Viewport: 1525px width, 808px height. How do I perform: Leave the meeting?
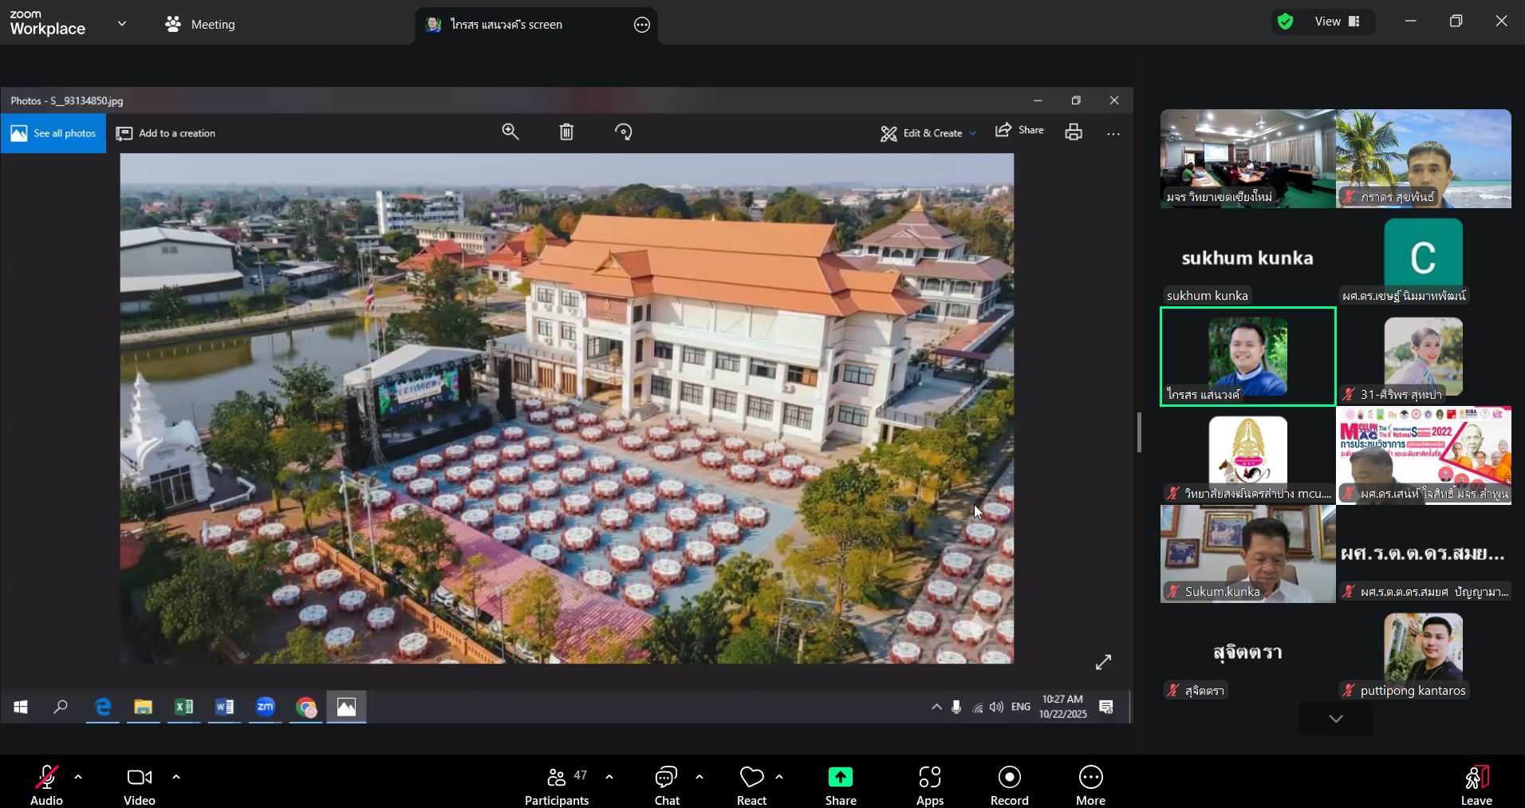point(1476,786)
